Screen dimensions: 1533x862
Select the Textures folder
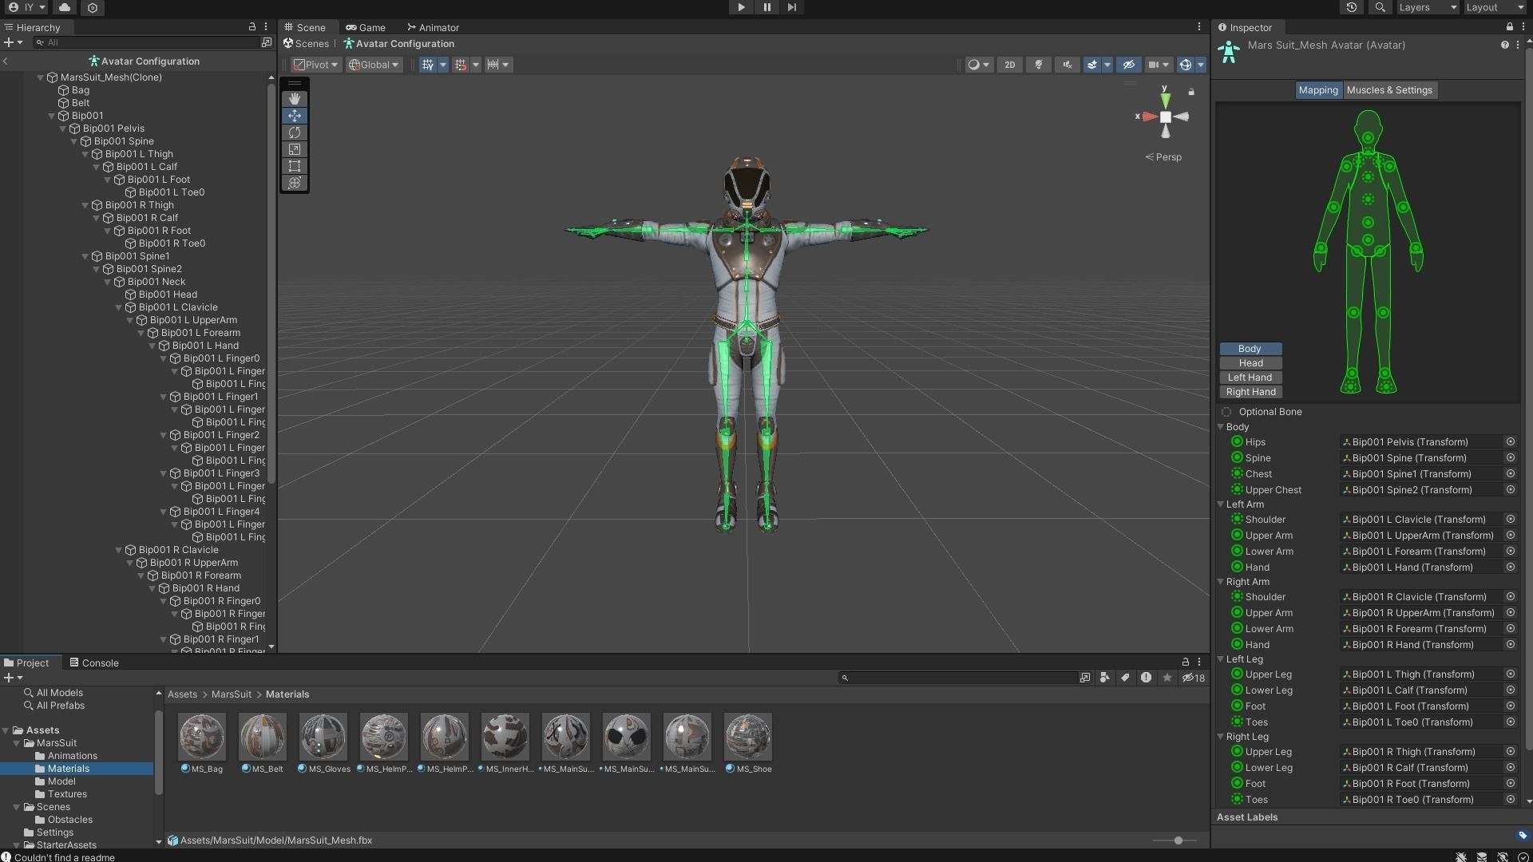coord(67,794)
